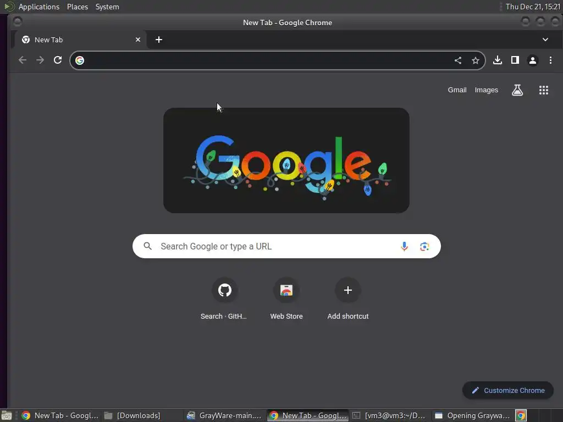This screenshot has width=563, height=422.
Task: Select the New Tab tab
Action: tap(81, 40)
